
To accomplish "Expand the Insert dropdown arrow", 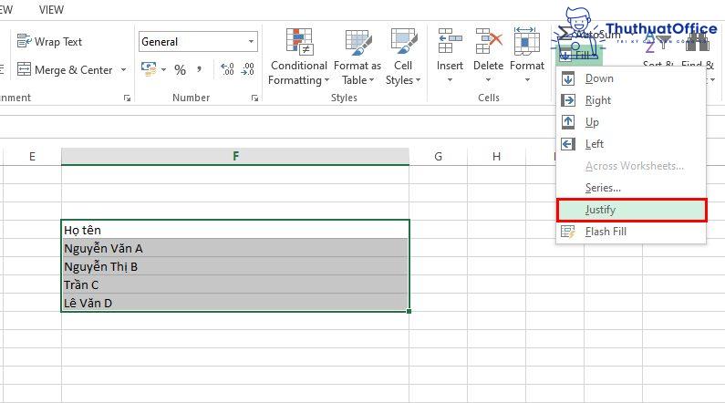I will coord(450,80).
